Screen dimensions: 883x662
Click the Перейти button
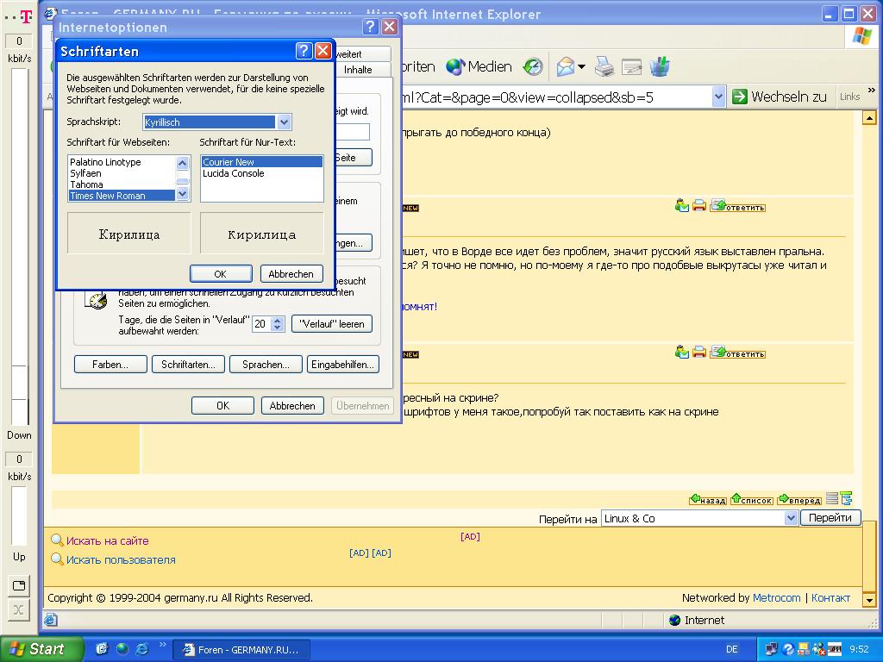(830, 518)
